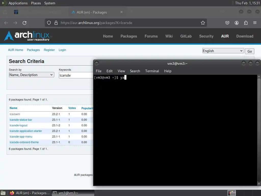Click the Firefox URL address bar
Image resolution: width=261 pixels, height=196 pixels.
click(x=126, y=23)
